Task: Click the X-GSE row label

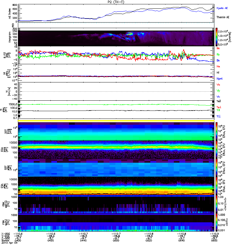Action: pos(6,234)
